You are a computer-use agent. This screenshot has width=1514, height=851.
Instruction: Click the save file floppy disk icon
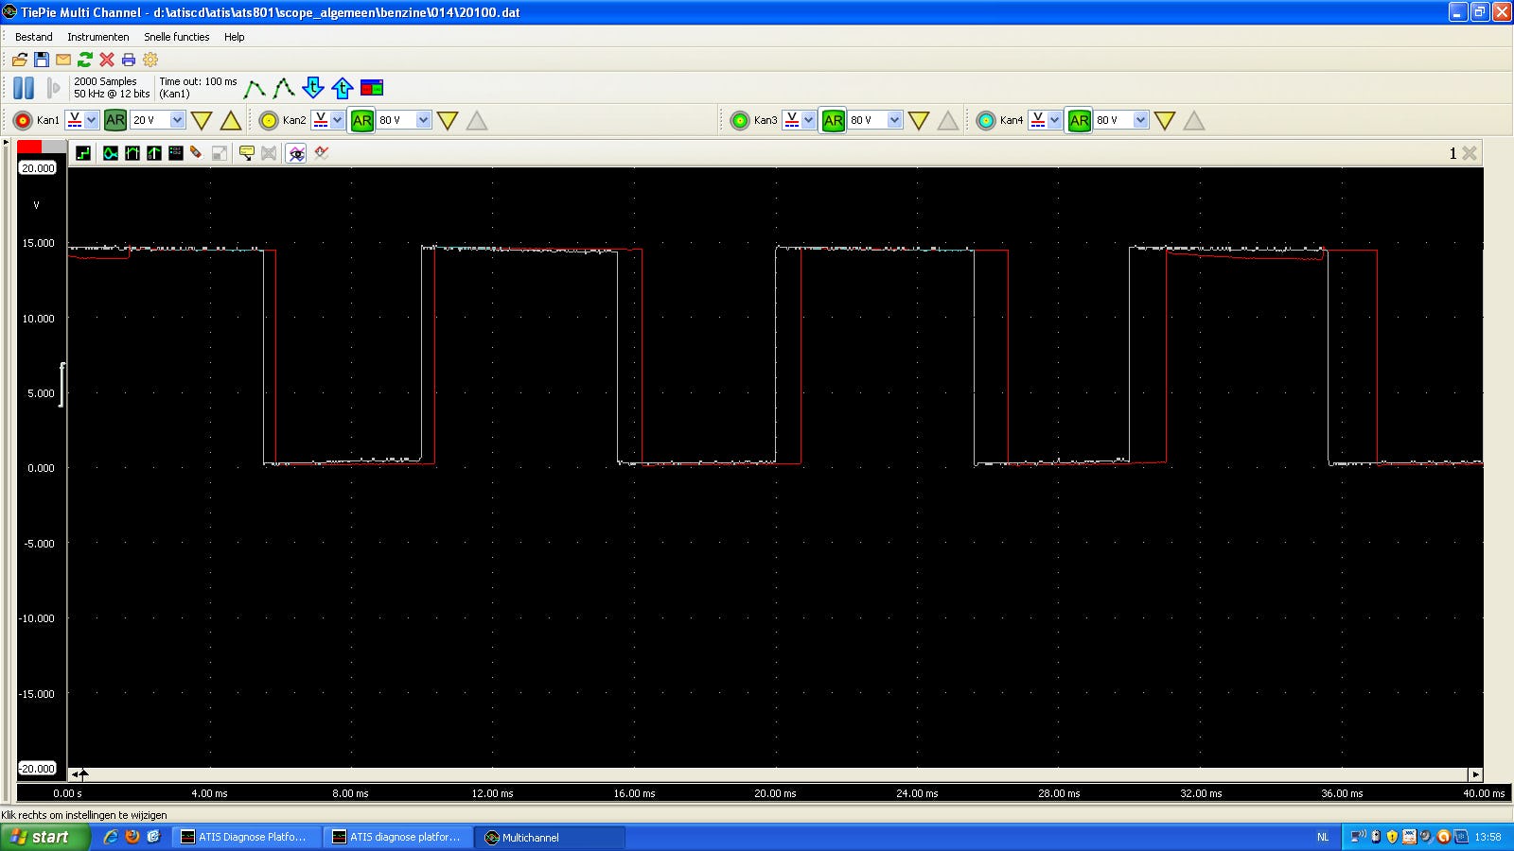pos(42,60)
